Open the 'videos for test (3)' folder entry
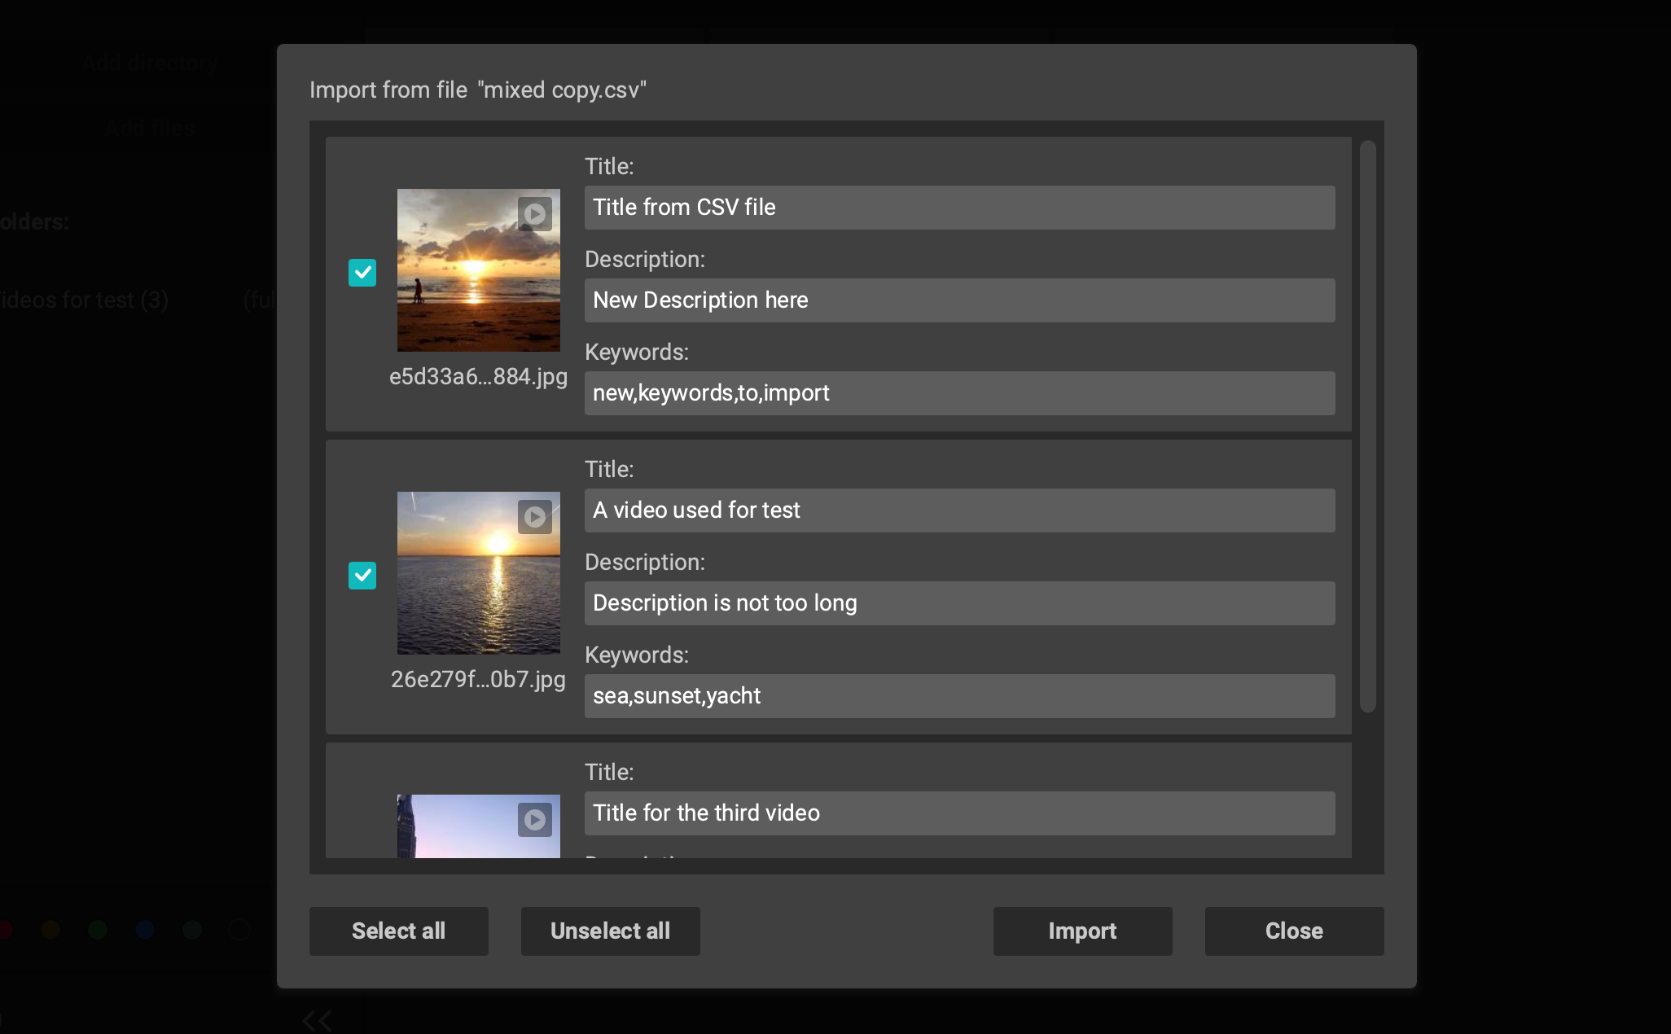 point(86,300)
